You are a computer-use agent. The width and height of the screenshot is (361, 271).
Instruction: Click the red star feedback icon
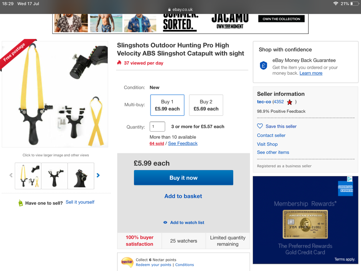[290, 102]
